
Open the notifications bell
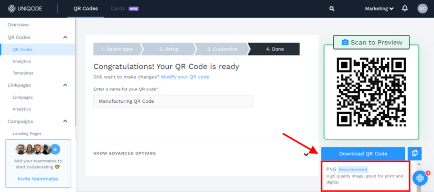[x=405, y=8]
